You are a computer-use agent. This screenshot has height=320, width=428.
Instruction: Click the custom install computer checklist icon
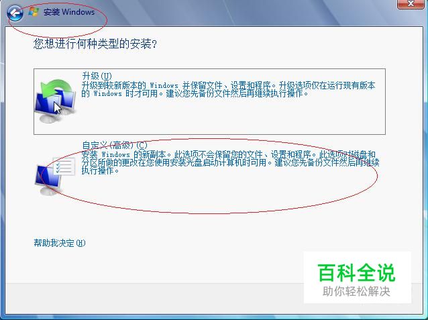coord(55,176)
